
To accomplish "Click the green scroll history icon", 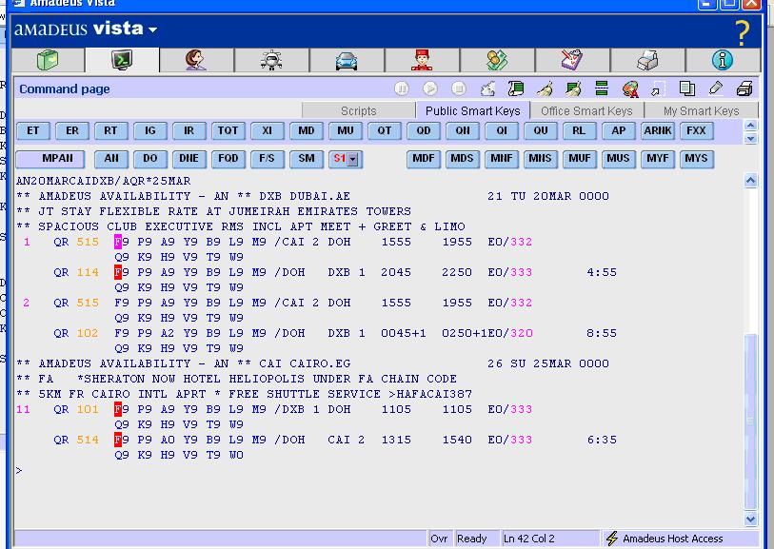I will click(516, 88).
